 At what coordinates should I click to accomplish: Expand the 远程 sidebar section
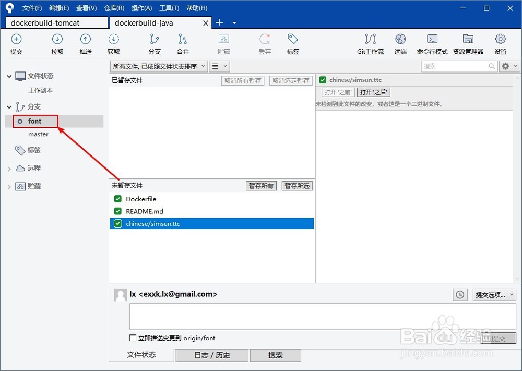click(9, 169)
